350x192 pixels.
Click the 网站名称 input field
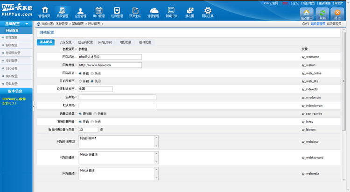pyautogui.click(x=110, y=57)
